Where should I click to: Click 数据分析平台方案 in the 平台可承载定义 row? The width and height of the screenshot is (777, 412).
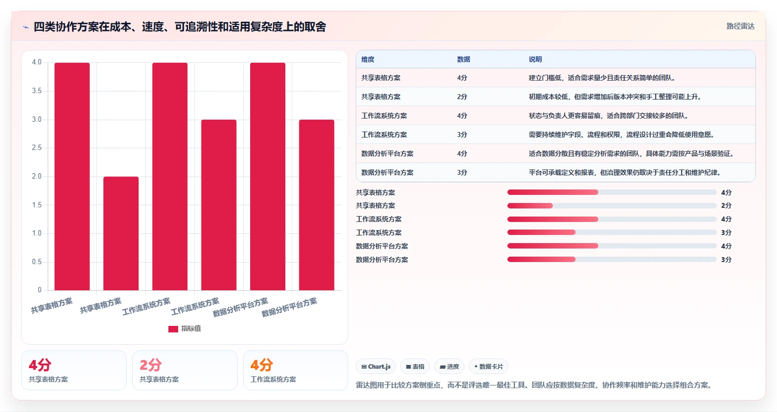[388, 173]
